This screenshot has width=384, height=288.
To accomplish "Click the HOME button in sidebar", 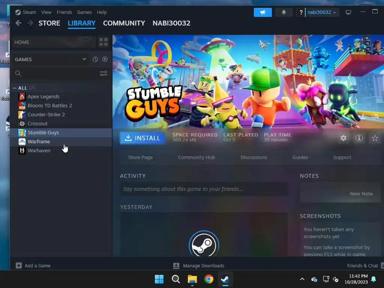I will 54,42.
